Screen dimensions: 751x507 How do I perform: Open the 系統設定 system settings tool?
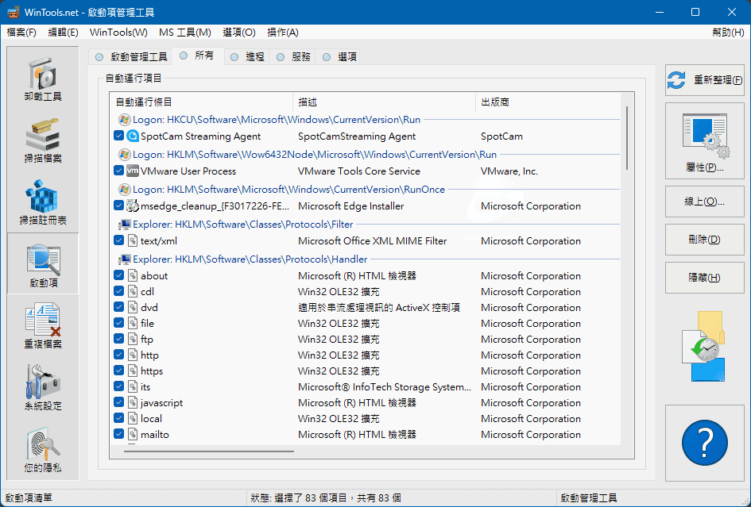(43, 389)
